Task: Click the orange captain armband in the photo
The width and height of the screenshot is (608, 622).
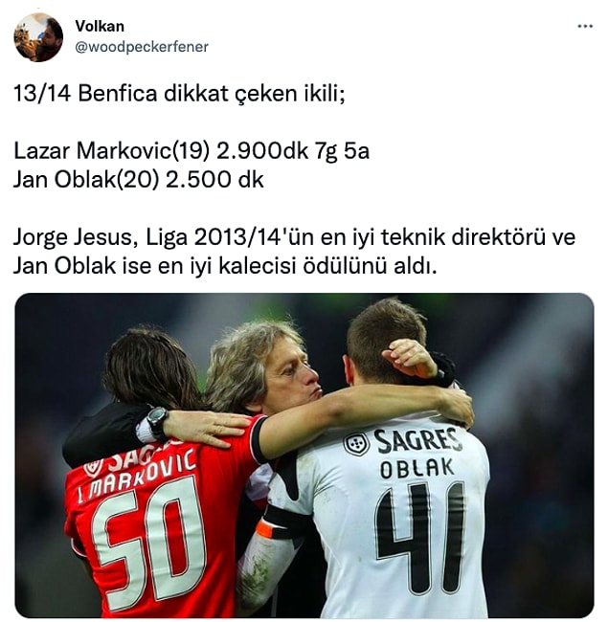Action: pos(264,529)
